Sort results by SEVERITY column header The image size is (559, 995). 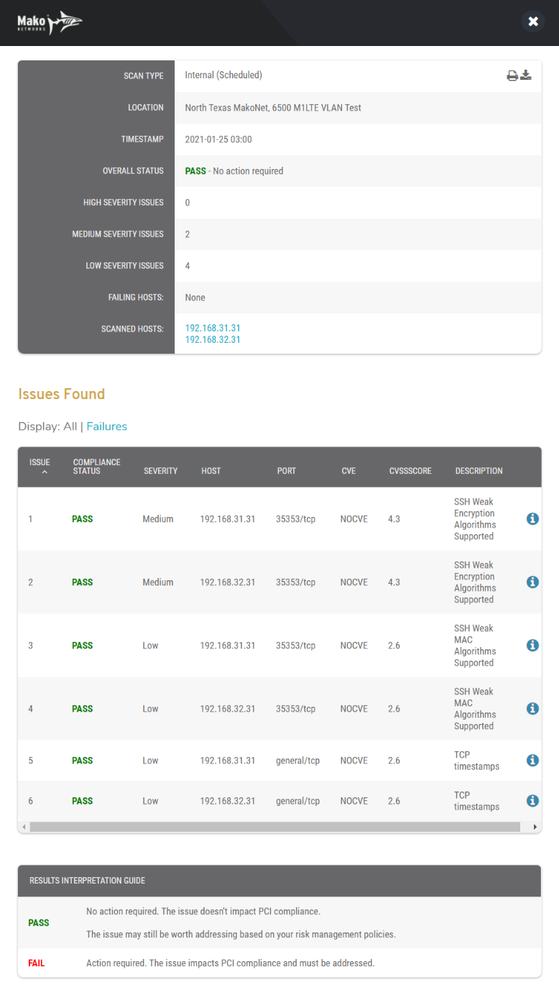160,470
